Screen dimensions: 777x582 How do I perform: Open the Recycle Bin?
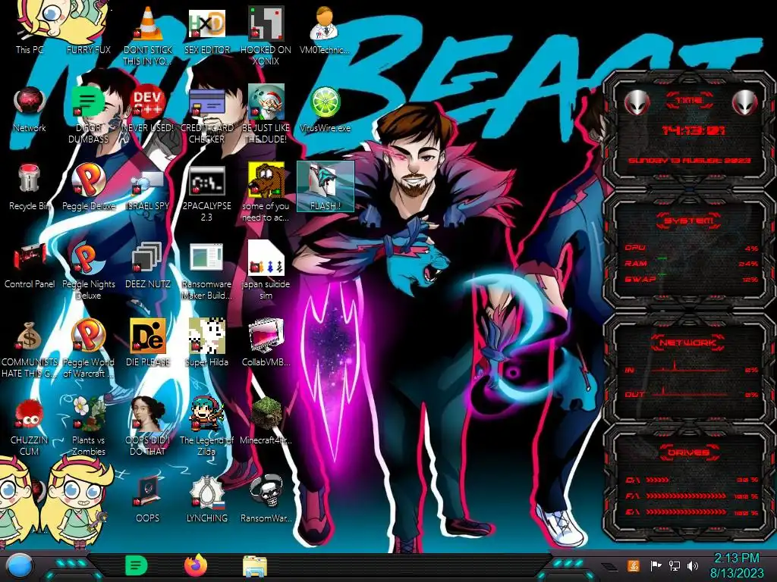point(30,187)
